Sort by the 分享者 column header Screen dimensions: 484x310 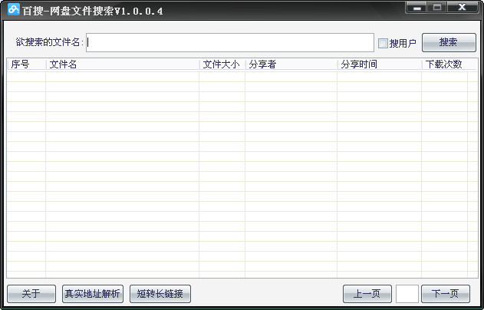[291, 64]
